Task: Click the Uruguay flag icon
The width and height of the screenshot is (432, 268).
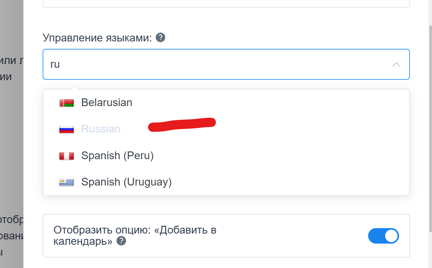Action: tap(66, 182)
